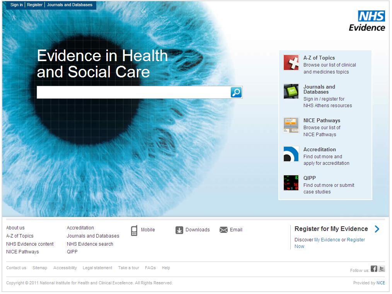Open the Accessibility link in footer

click(65, 268)
